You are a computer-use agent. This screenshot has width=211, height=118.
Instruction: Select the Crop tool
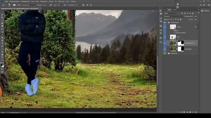pos(2,18)
